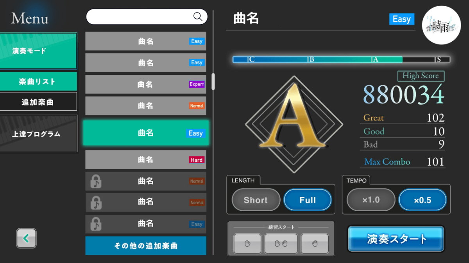Click the その他の追加楽曲 button
The width and height of the screenshot is (469, 263).
coord(145,246)
